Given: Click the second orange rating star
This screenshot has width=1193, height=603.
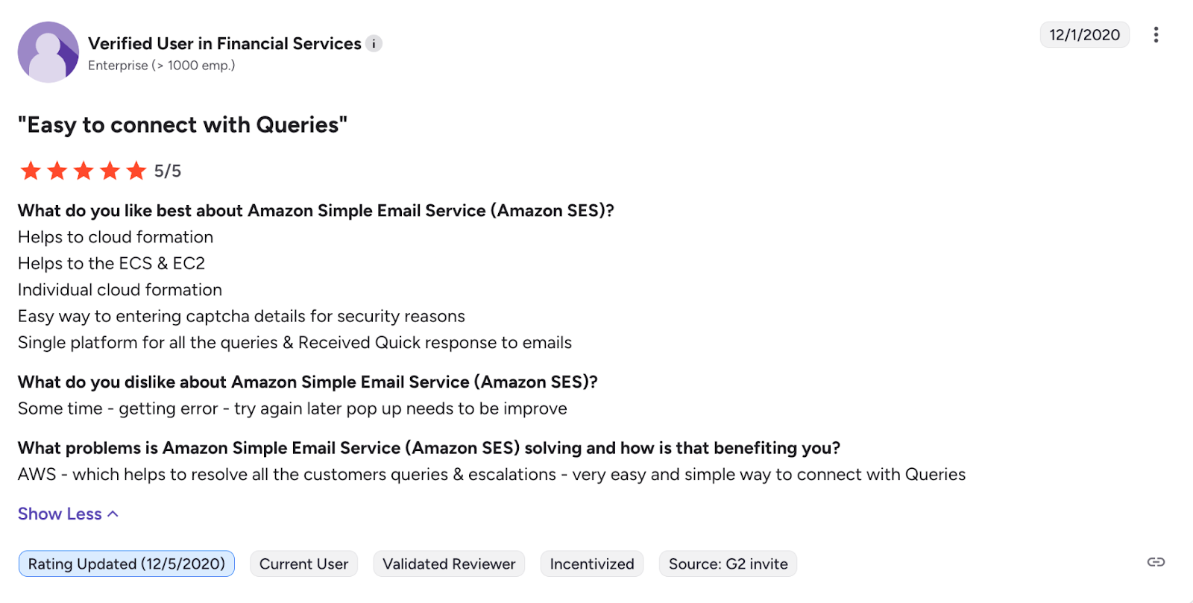Looking at the screenshot, I should pos(57,171).
